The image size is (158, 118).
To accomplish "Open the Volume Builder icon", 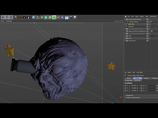I will 54,17.
